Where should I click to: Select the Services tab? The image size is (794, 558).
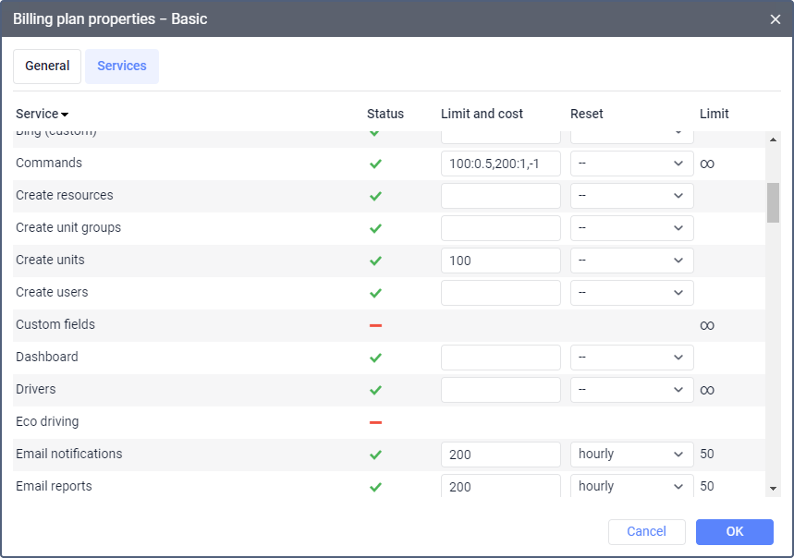pyautogui.click(x=122, y=67)
